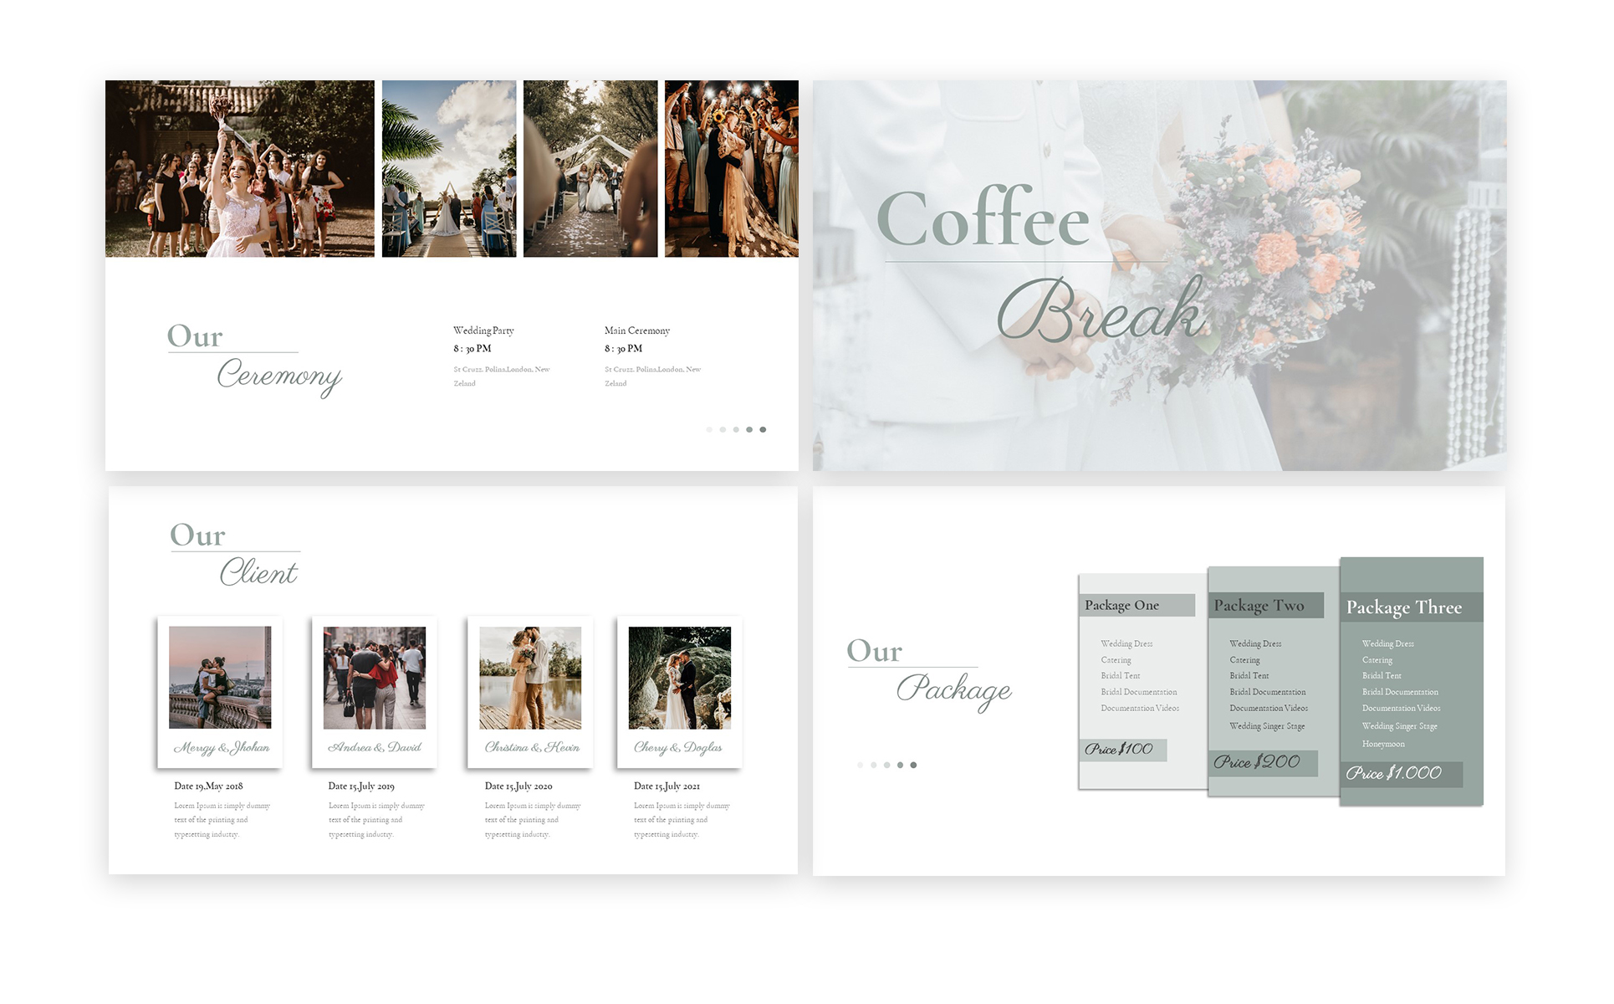Image resolution: width=1614 pixels, height=1004 pixels.
Task: Select 'Honeymoon' in Package Three
Action: pos(1383,744)
